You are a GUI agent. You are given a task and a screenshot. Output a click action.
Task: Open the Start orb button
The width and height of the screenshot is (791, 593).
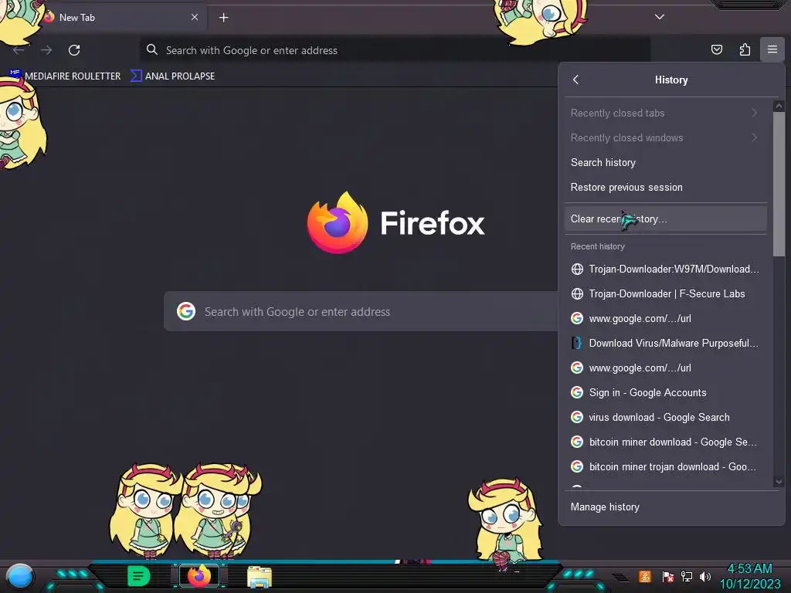(20, 576)
